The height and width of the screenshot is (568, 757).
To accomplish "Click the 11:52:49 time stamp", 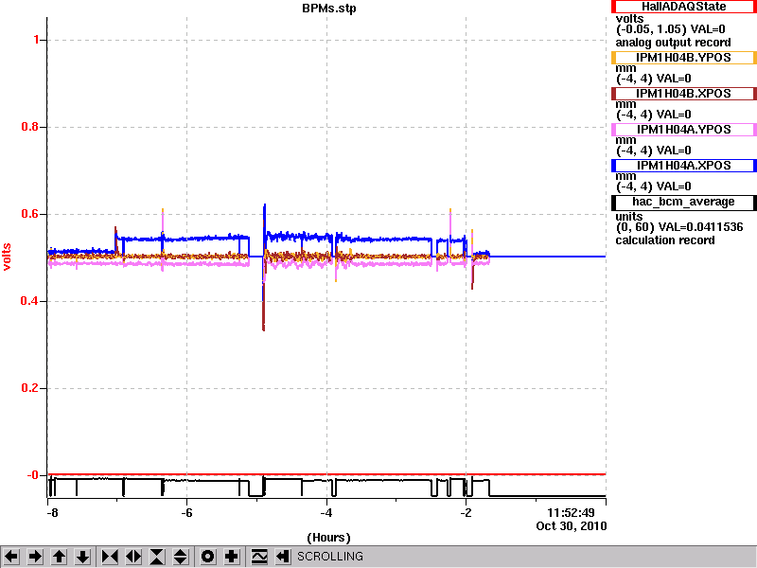I will [571, 512].
